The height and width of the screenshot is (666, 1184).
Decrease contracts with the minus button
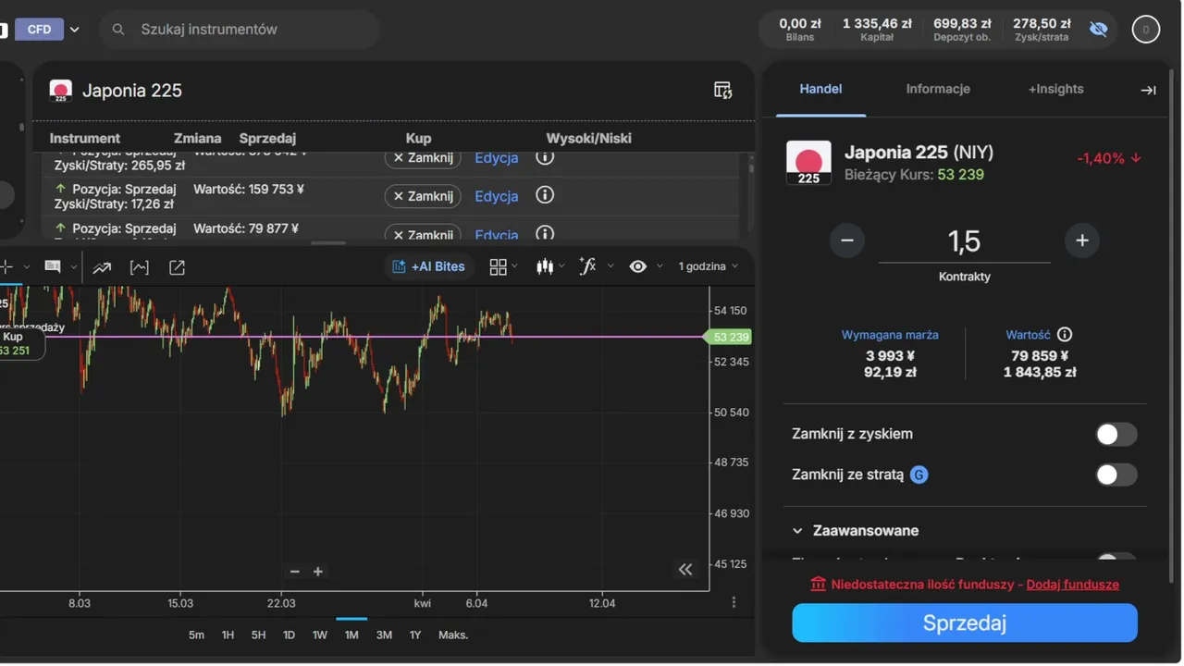click(846, 240)
